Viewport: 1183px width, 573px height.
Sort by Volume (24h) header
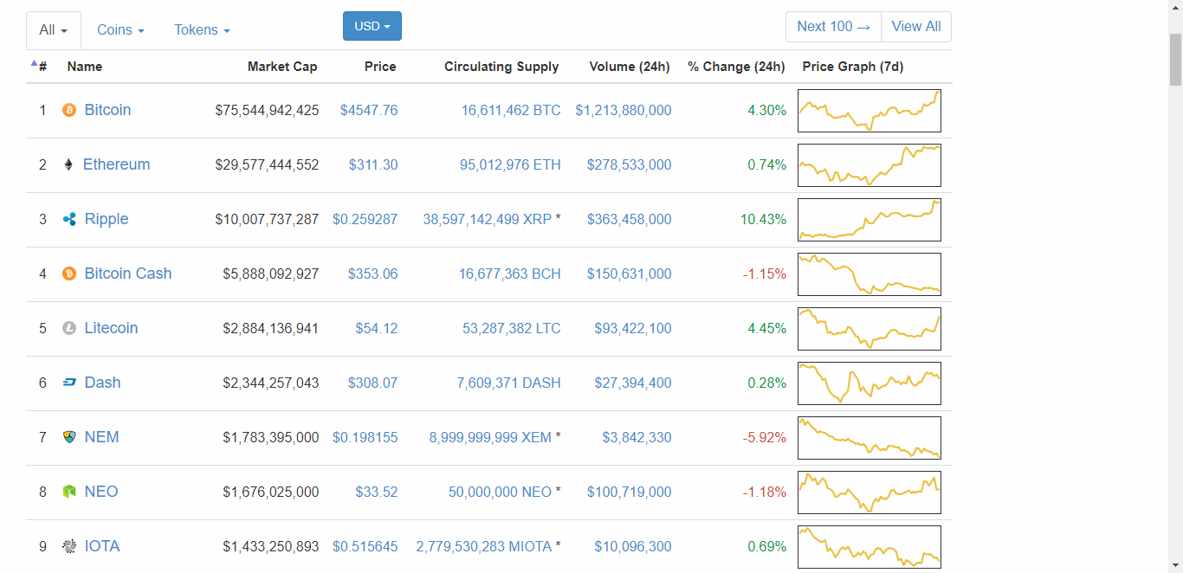click(x=630, y=67)
